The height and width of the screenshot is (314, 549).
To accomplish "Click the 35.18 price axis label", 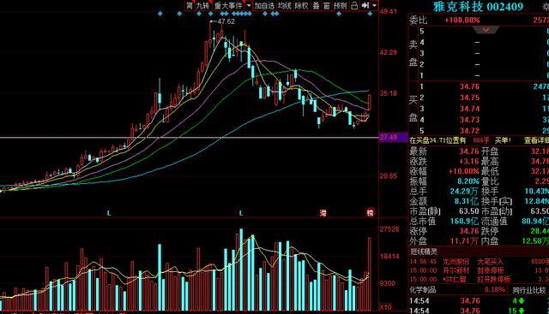I will click(x=389, y=93).
